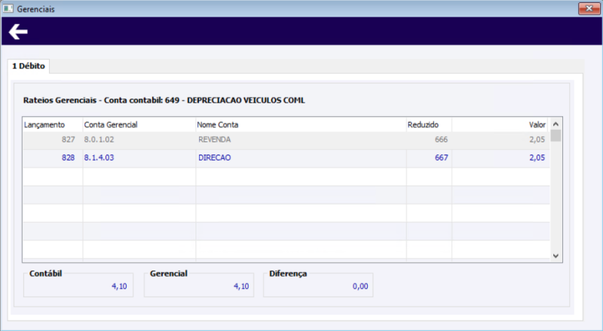Image resolution: width=603 pixels, height=331 pixels.
Task: Click the vertical scrollbar thumb
Action: pos(556,136)
